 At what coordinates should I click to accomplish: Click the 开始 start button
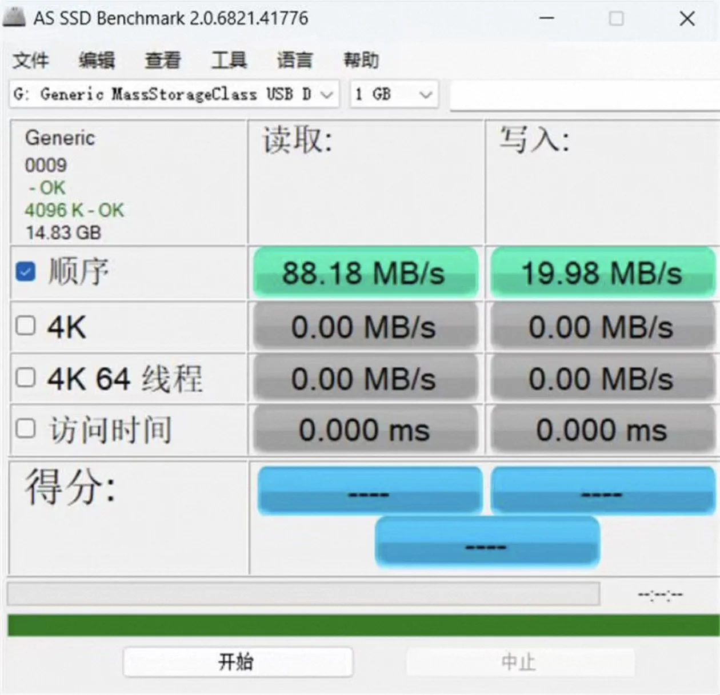[238, 662]
